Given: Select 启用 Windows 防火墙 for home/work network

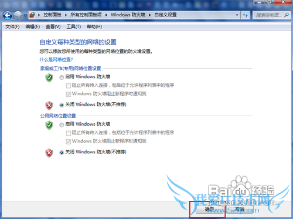Looking at the screenshot, I should (x=62, y=78).
